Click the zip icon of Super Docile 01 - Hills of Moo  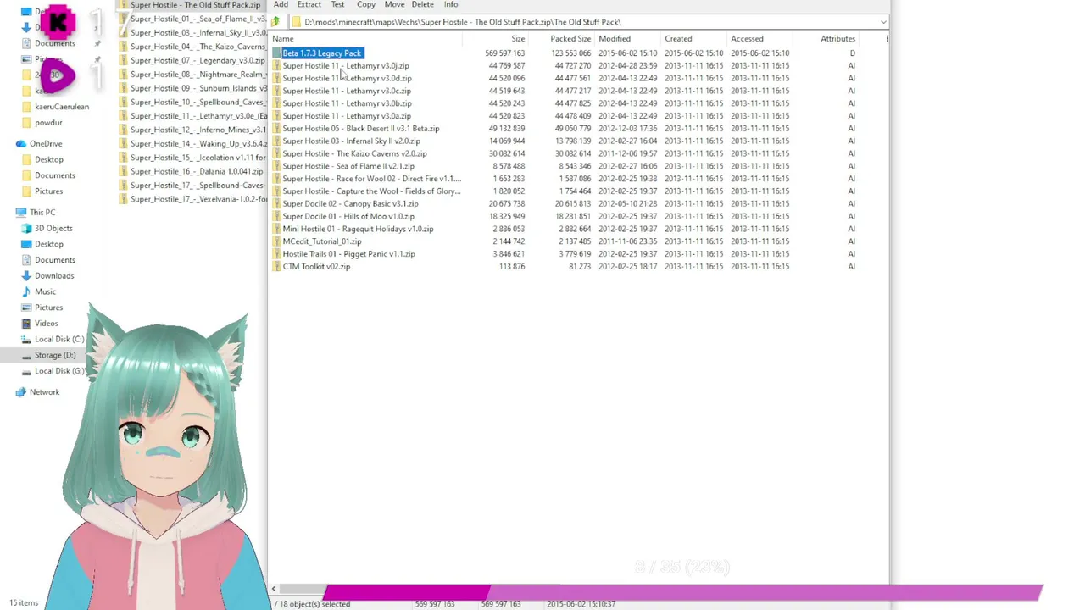276,216
